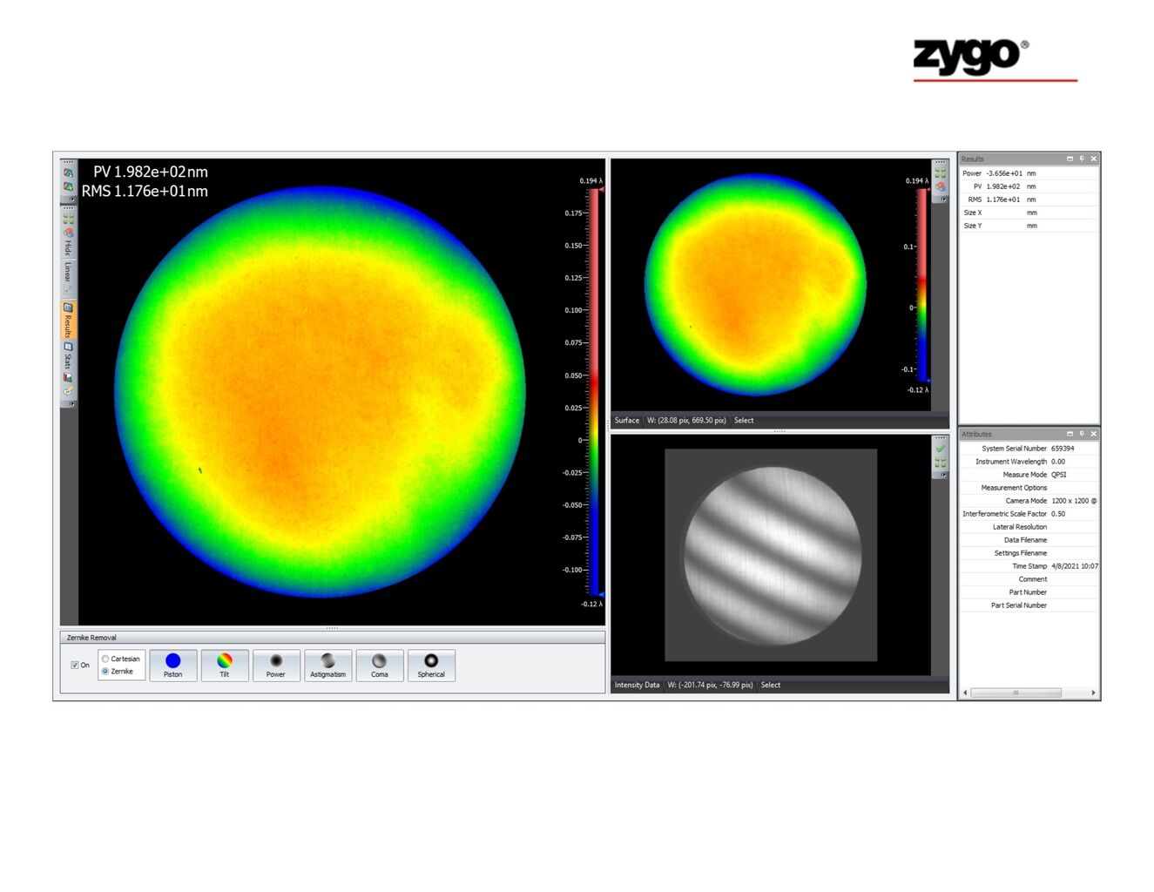Toggle Tilt removal button
Viewport: 1154px width, 892px height.
[x=225, y=666]
